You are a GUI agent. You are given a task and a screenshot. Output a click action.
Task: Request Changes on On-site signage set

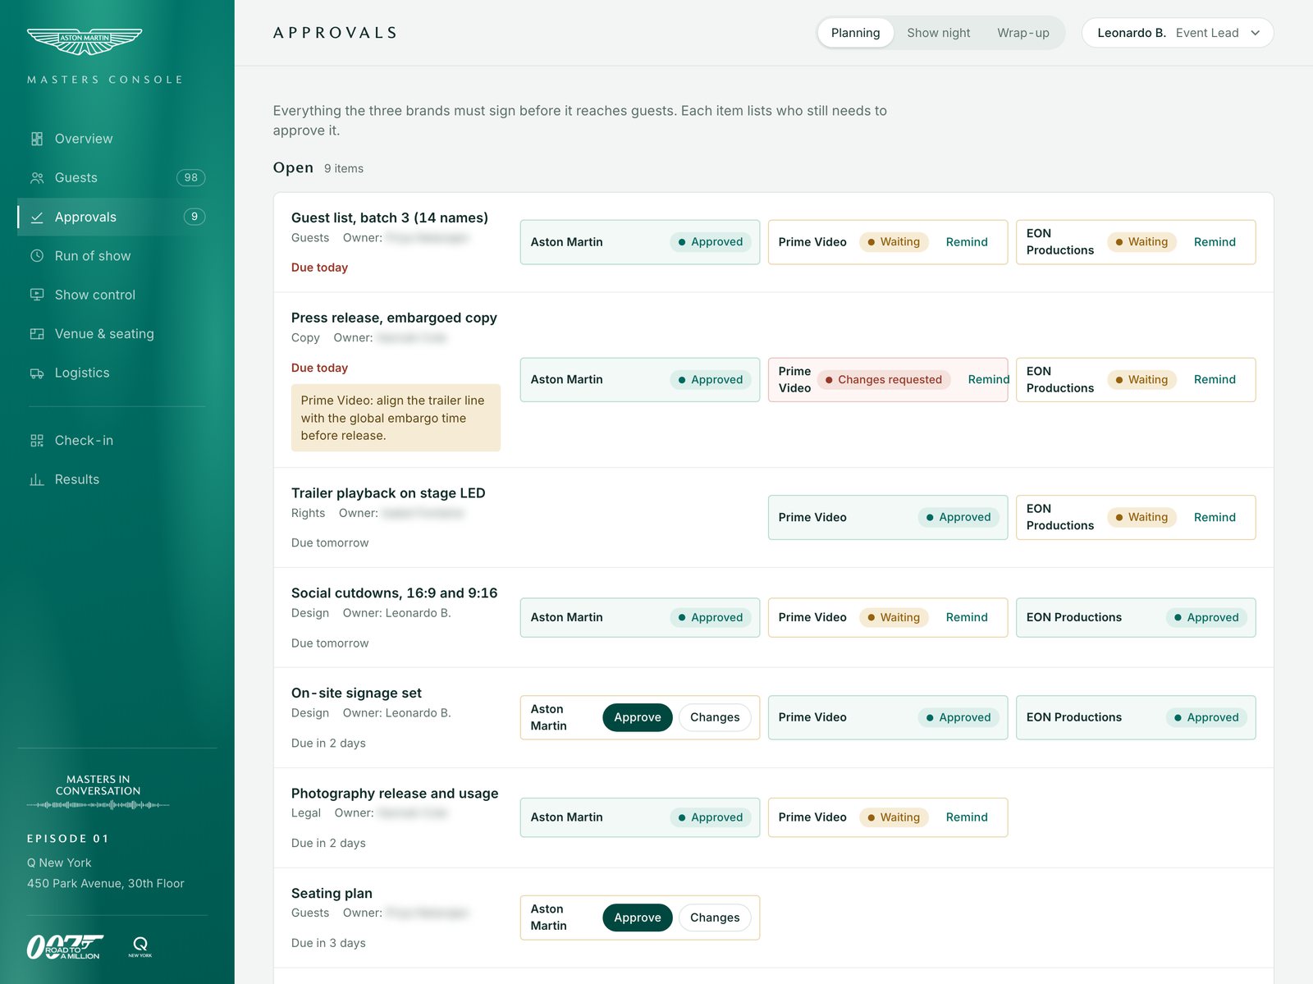point(715,717)
